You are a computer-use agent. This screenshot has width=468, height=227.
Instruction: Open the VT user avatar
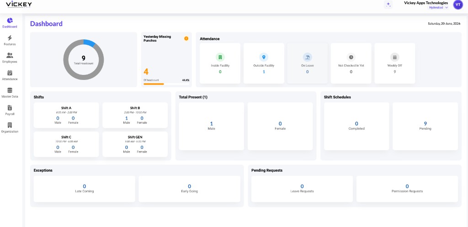[x=458, y=5]
